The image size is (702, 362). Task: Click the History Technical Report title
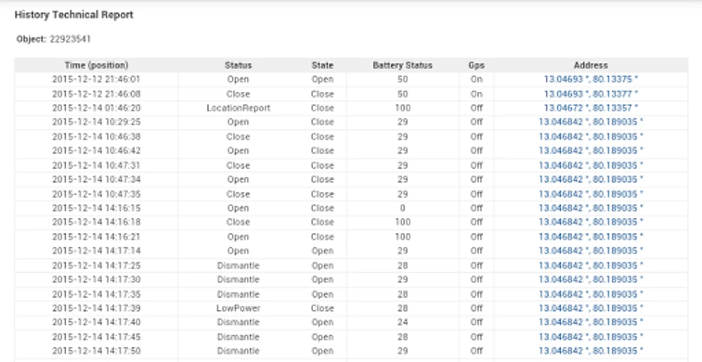pos(74,15)
